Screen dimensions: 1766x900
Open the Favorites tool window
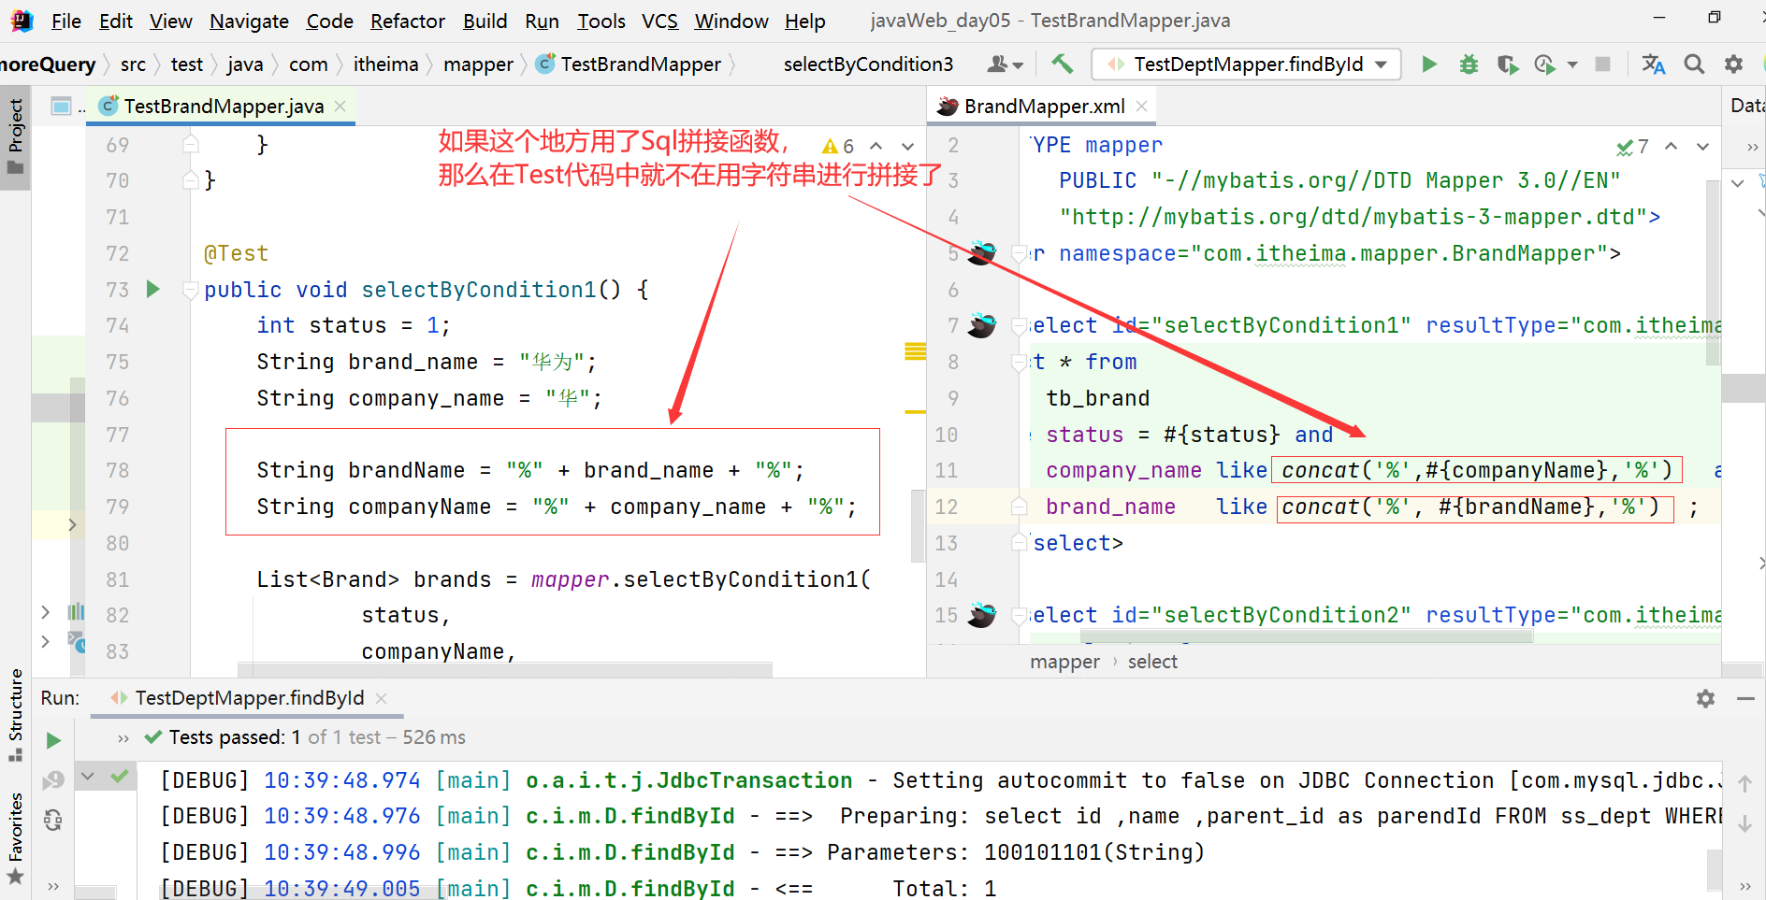(x=15, y=838)
